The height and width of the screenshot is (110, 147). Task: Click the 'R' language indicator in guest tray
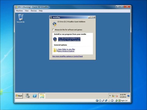[110, 96]
